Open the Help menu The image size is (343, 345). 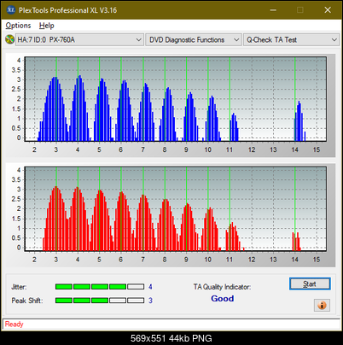[x=47, y=26]
